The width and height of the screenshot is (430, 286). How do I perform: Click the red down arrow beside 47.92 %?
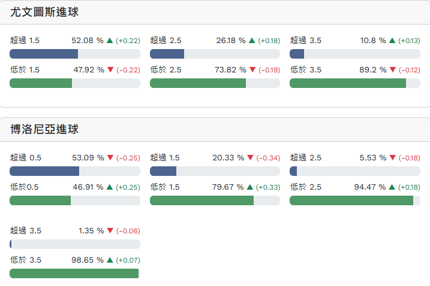[110, 70]
